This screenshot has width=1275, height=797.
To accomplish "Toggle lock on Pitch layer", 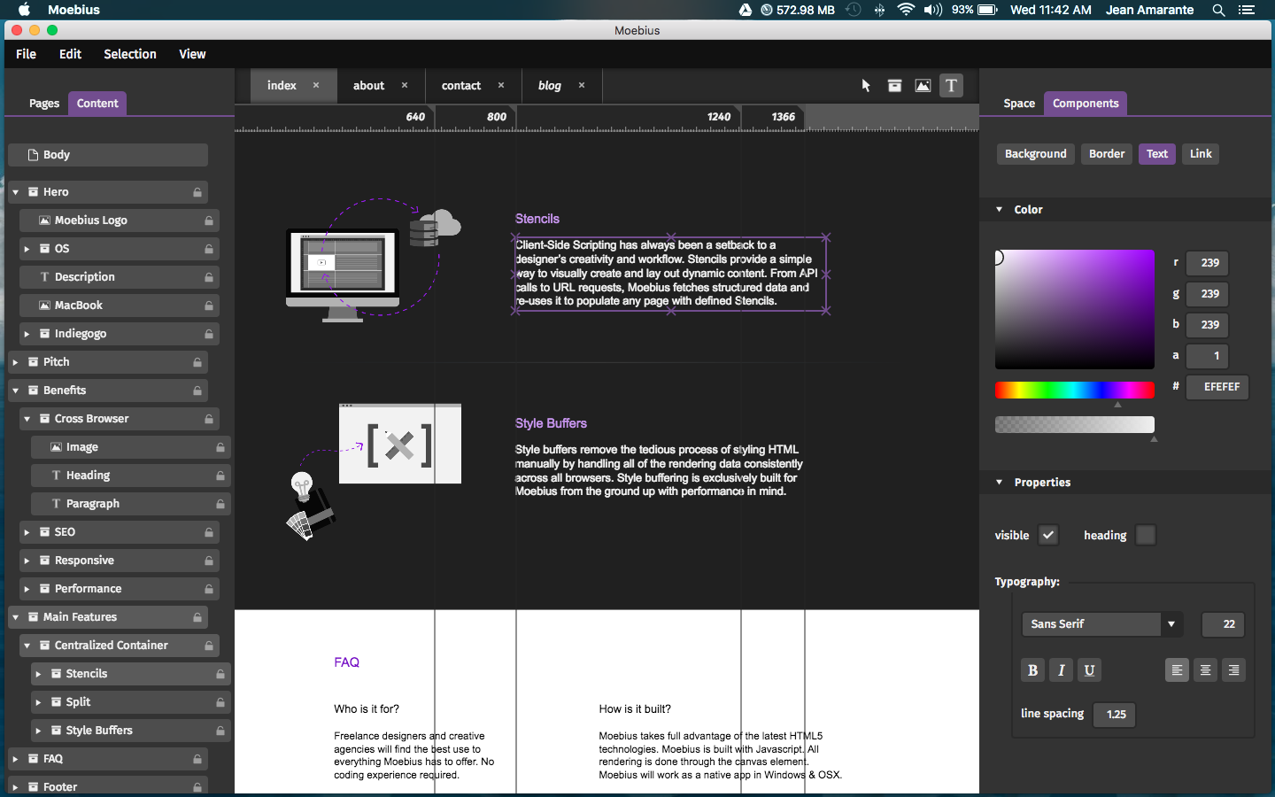I will (x=197, y=362).
